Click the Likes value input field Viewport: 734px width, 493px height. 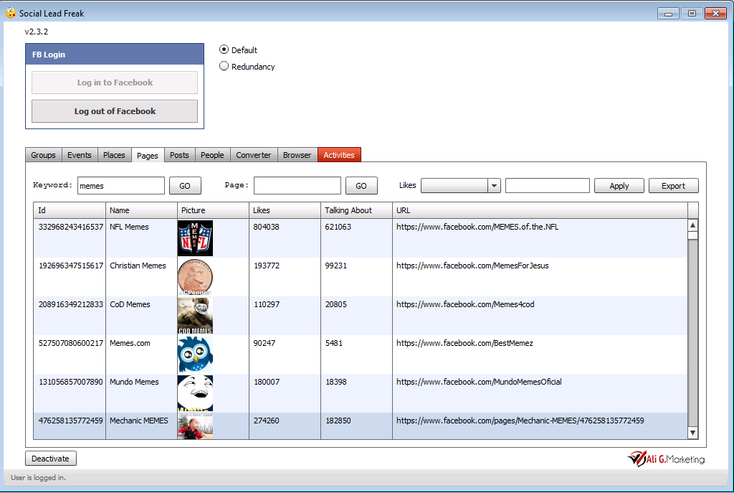point(547,186)
